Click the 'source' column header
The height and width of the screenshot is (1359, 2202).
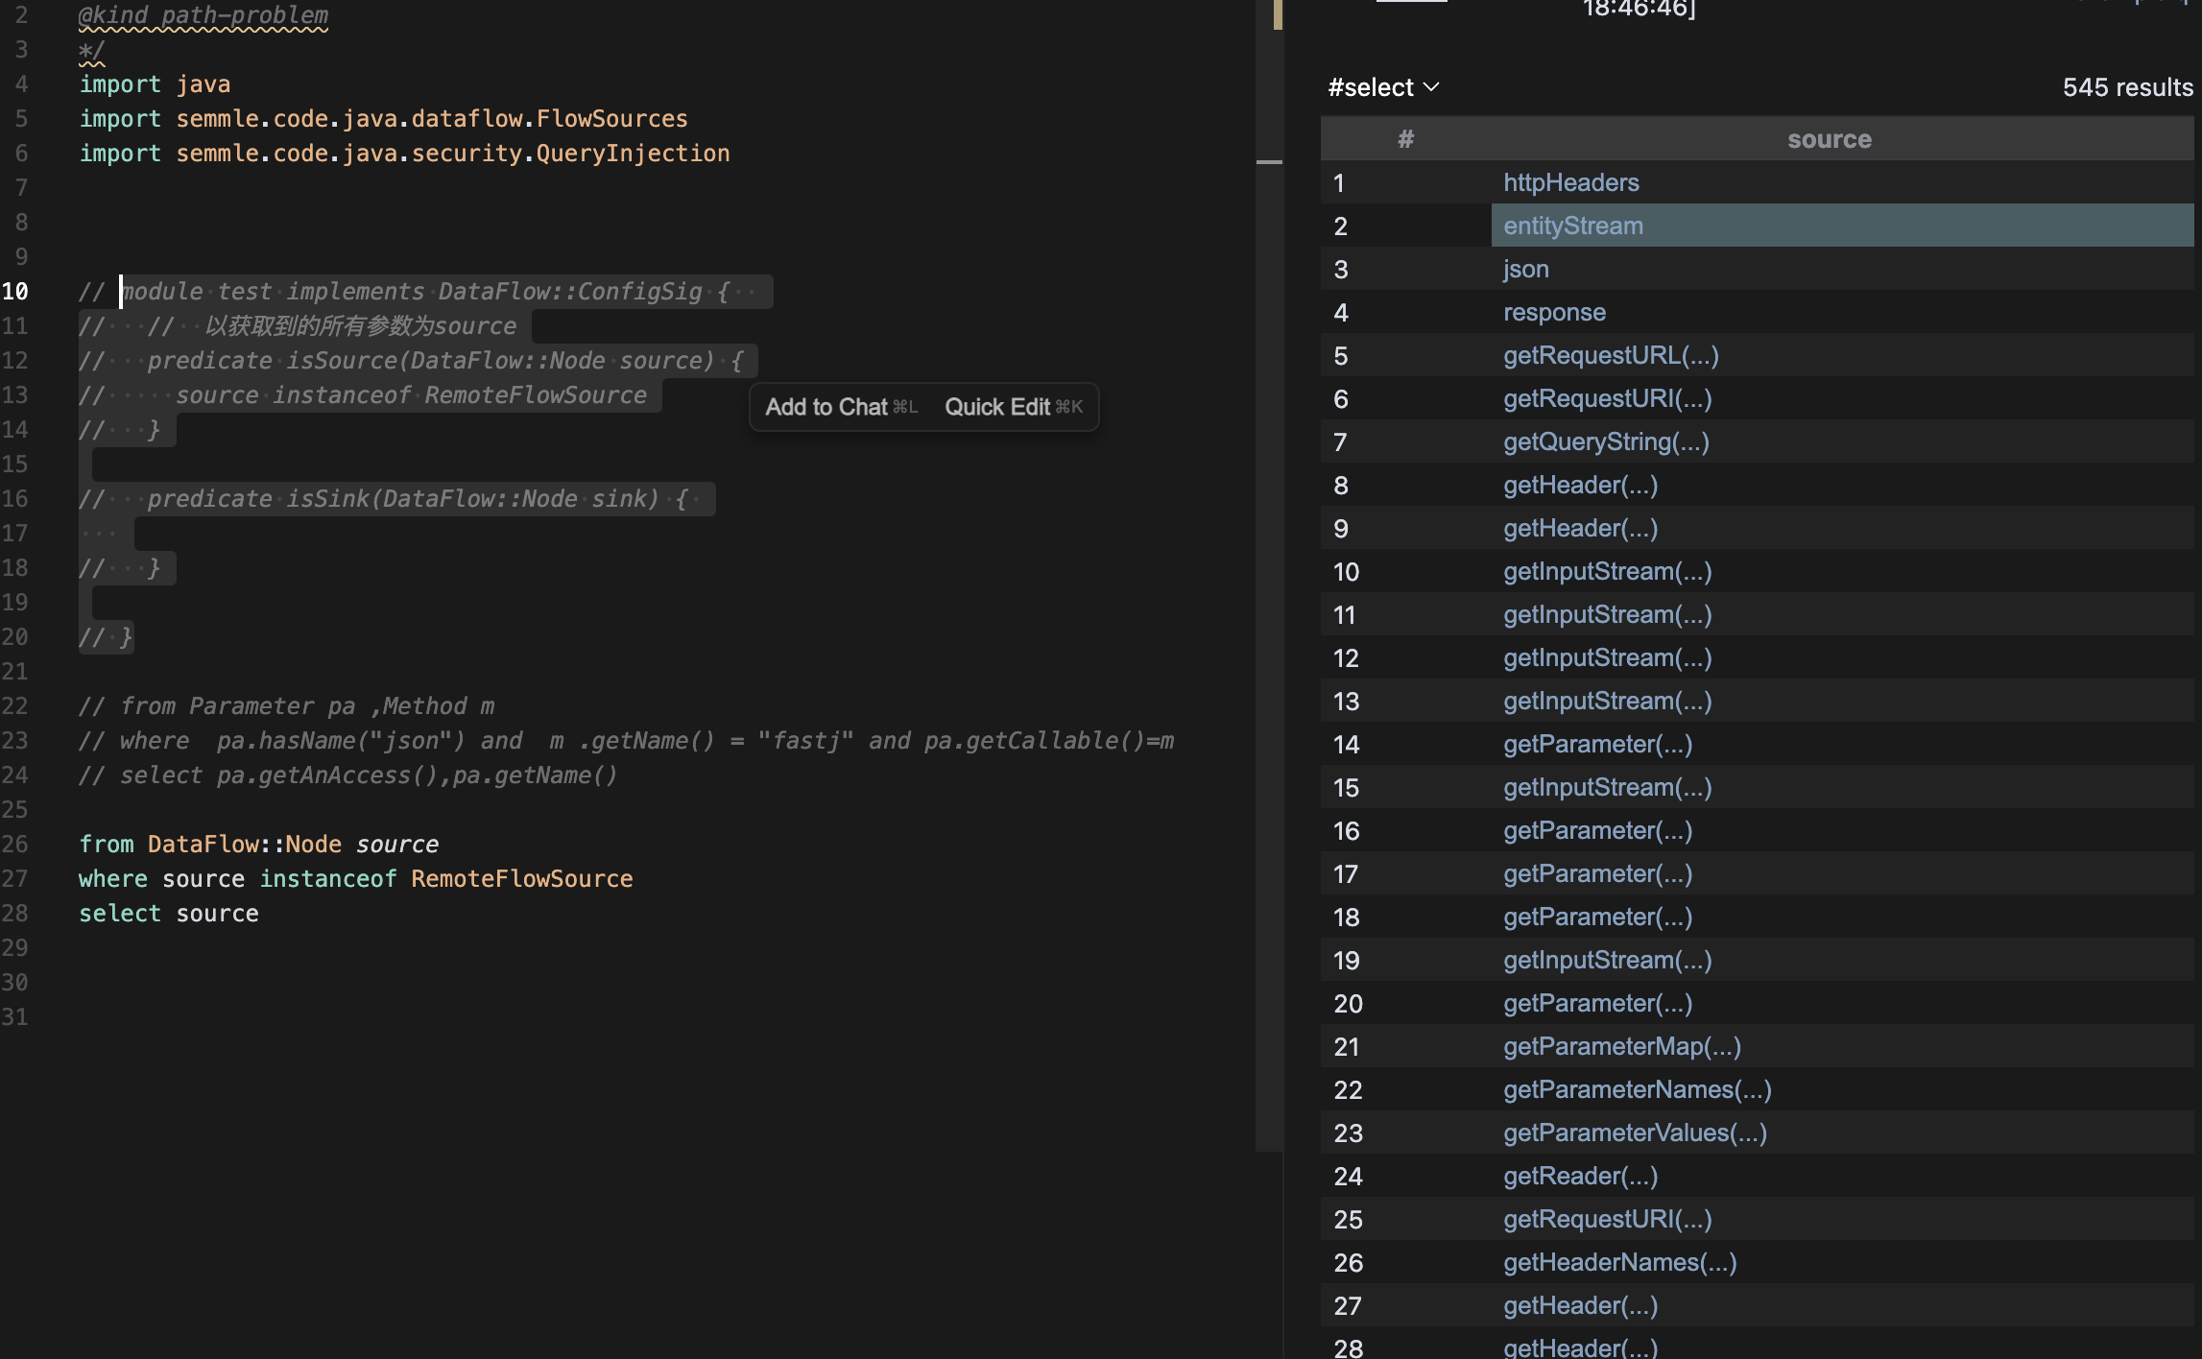pyautogui.click(x=1829, y=139)
